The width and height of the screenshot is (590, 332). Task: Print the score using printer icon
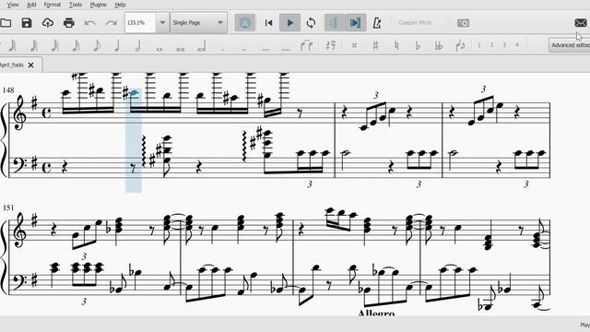69,23
